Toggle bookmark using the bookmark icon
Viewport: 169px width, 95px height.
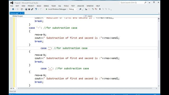pyautogui.click(x=100, y=9)
